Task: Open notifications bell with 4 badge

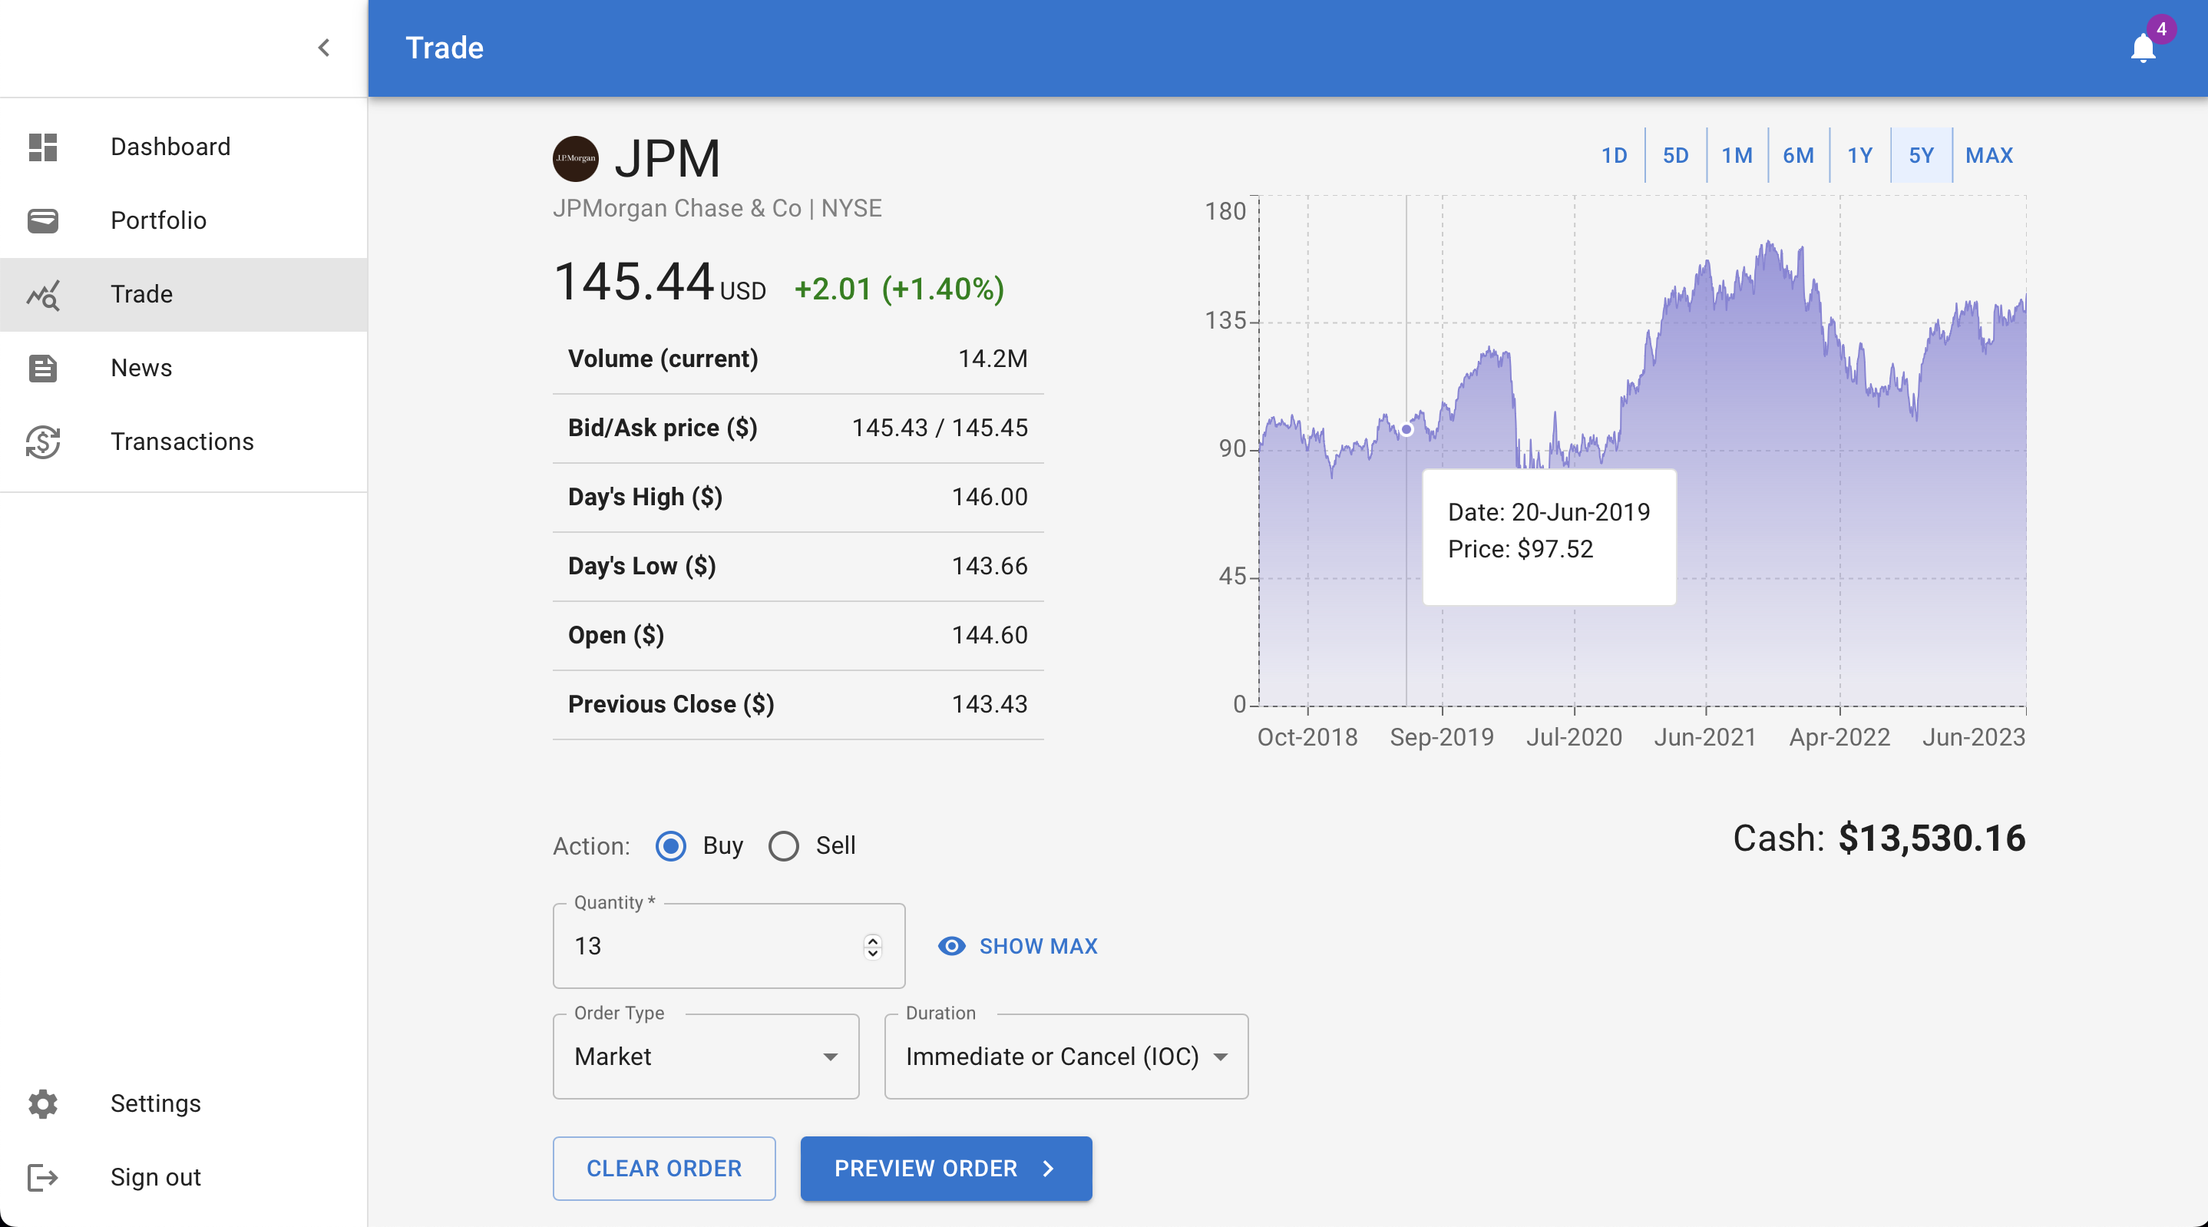Action: (x=2143, y=48)
